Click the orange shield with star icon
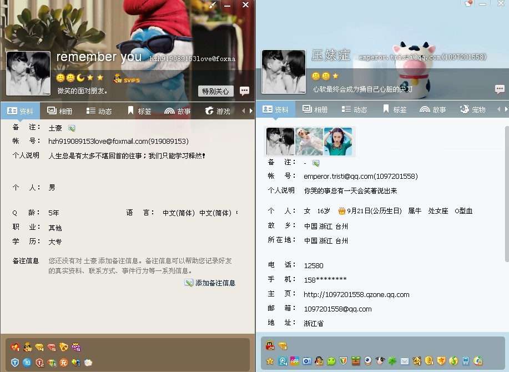 pyautogui.click(x=441, y=361)
